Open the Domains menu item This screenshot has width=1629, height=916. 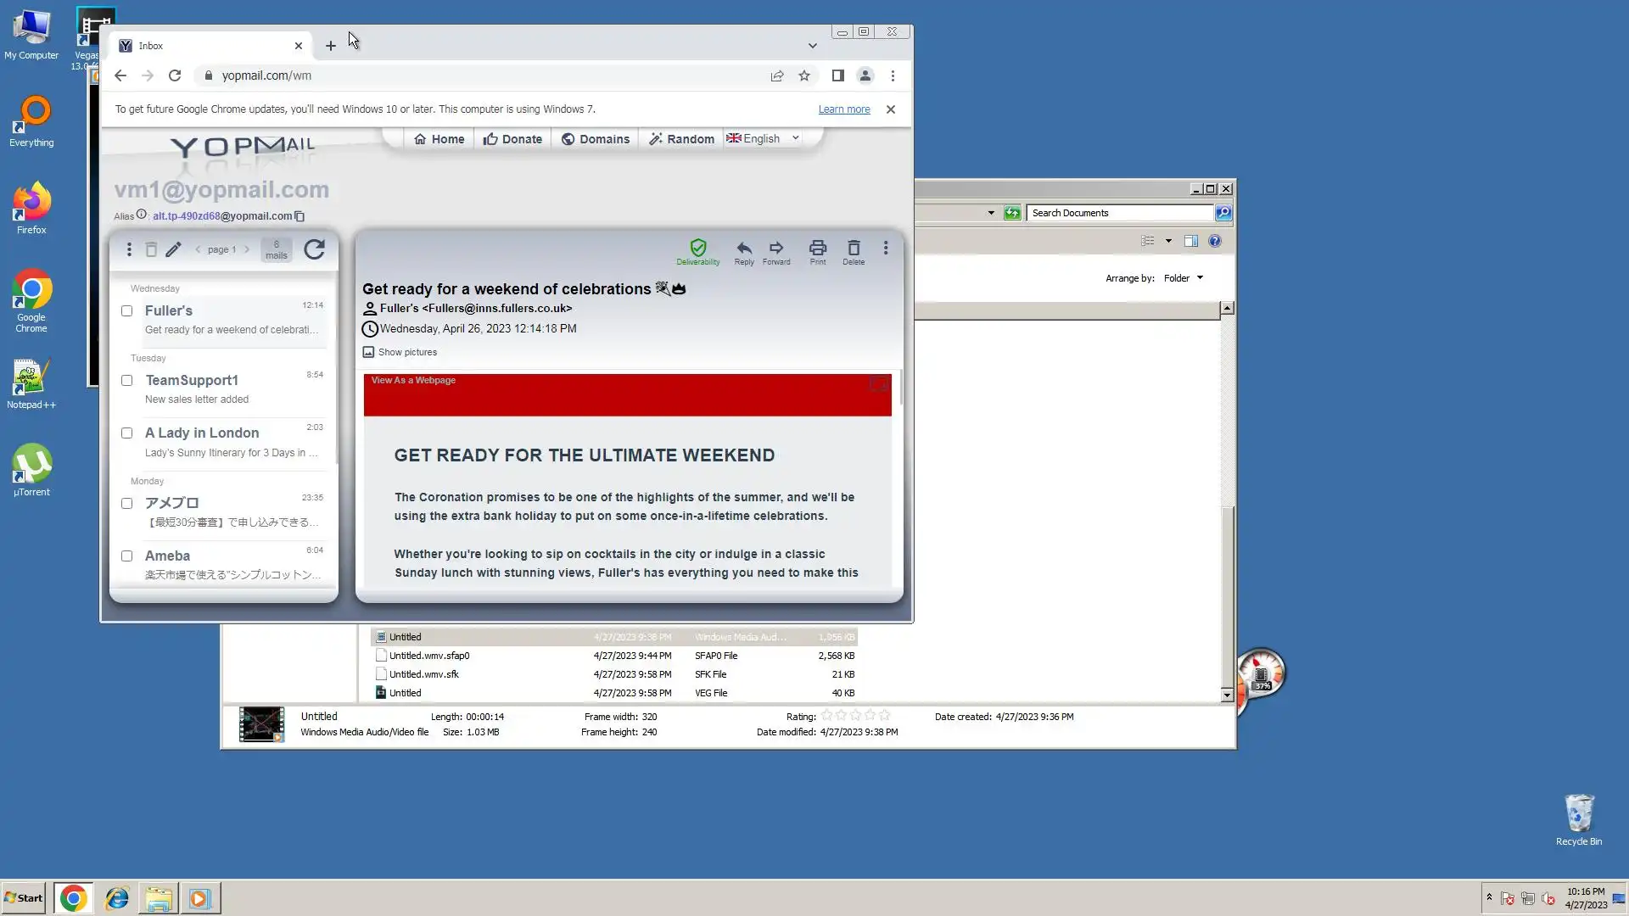(x=596, y=139)
